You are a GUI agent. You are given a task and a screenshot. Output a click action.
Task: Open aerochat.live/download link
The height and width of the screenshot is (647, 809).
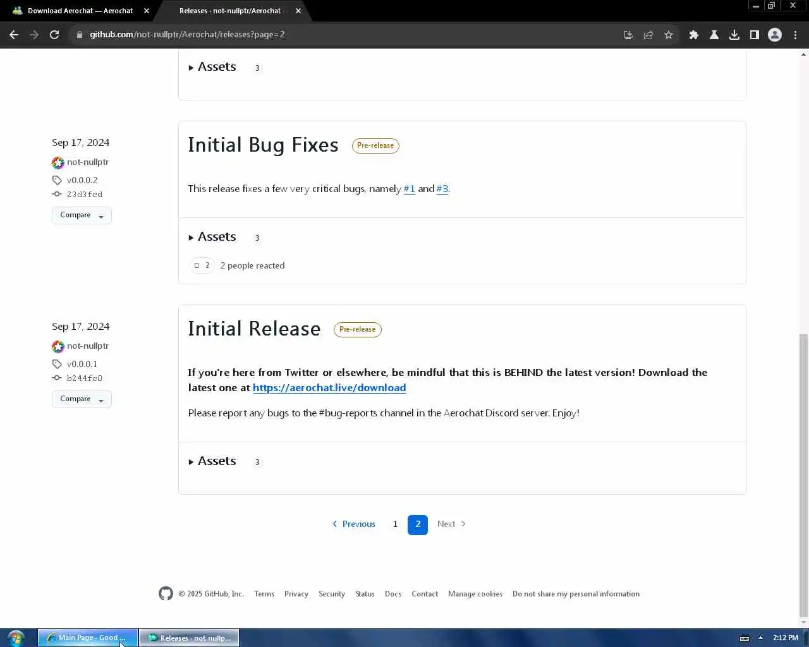pos(329,388)
